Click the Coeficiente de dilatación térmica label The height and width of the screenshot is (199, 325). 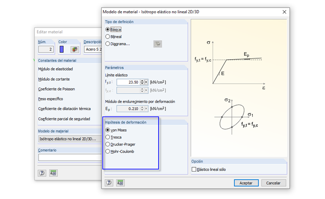click(x=64, y=109)
